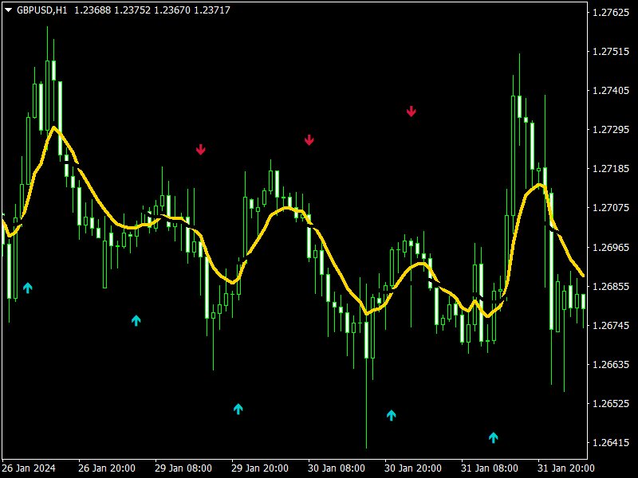Image resolution: width=638 pixels, height=478 pixels.
Task: Click the 29 Jan 08:00 time label
Action: (x=183, y=468)
